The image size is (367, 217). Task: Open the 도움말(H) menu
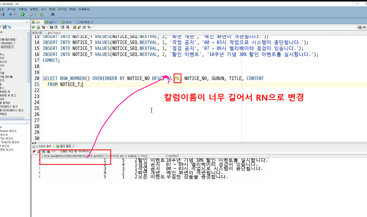pos(84,9)
